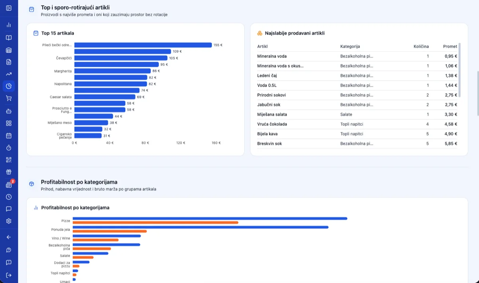Select the Bijela kava table row

(357, 134)
